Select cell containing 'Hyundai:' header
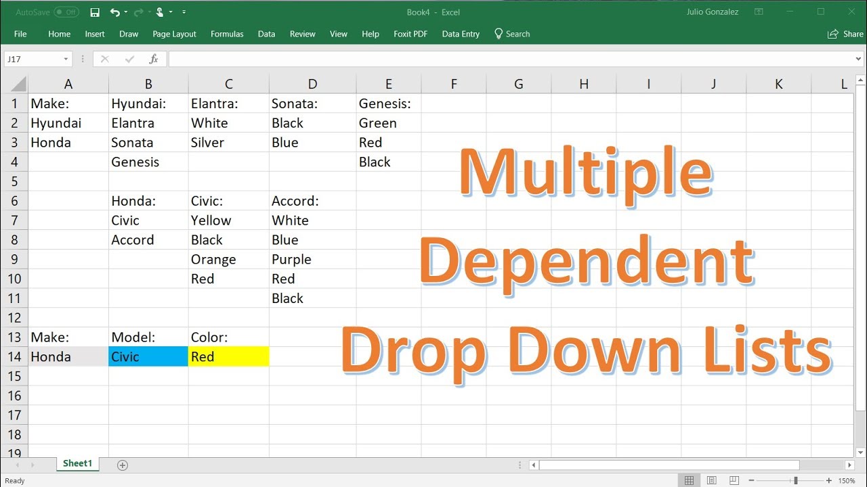This screenshot has width=867, height=487. pos(148,103)
